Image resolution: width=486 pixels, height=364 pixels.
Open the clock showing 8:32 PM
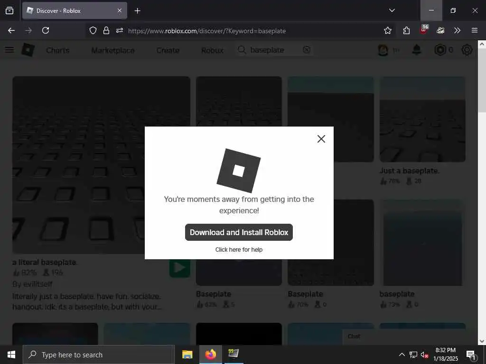coord(445,355)
